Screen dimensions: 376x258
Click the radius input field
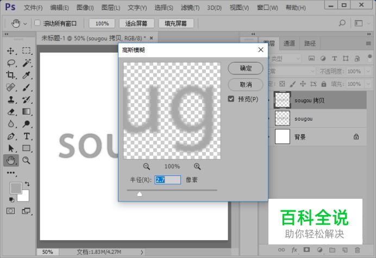[x=167, y=180]
